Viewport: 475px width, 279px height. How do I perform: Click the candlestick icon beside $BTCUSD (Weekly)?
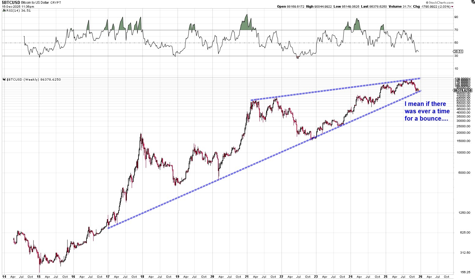pyautogui.click(x=4, y=79)
